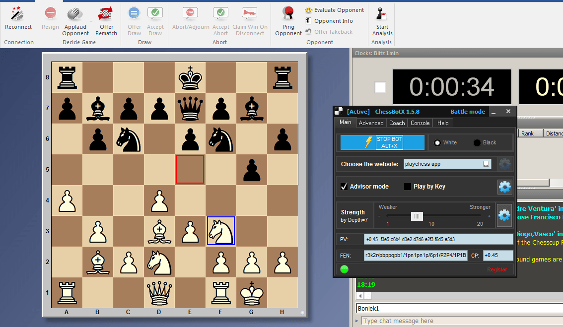The height and width of the screenshot is (327, 563).
Task: Open the Advanced tab in ChessBotX
Action: tap(371, 123)
